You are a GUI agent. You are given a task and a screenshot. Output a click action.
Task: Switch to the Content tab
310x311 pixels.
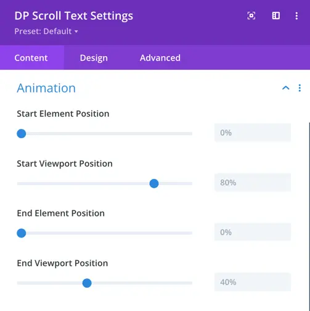point(32,57)
